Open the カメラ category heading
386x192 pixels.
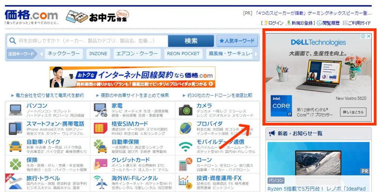(x=204, y=106)
